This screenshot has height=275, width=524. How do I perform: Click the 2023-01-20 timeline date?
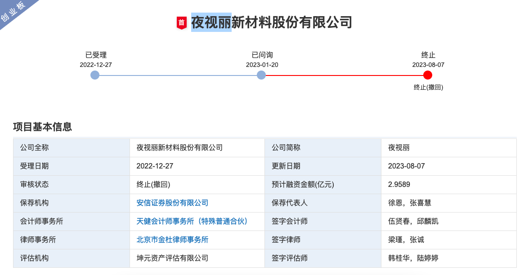[x=262, y=65]
